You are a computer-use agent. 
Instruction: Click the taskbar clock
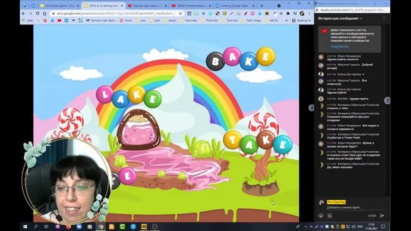click(x=371, y=227)
